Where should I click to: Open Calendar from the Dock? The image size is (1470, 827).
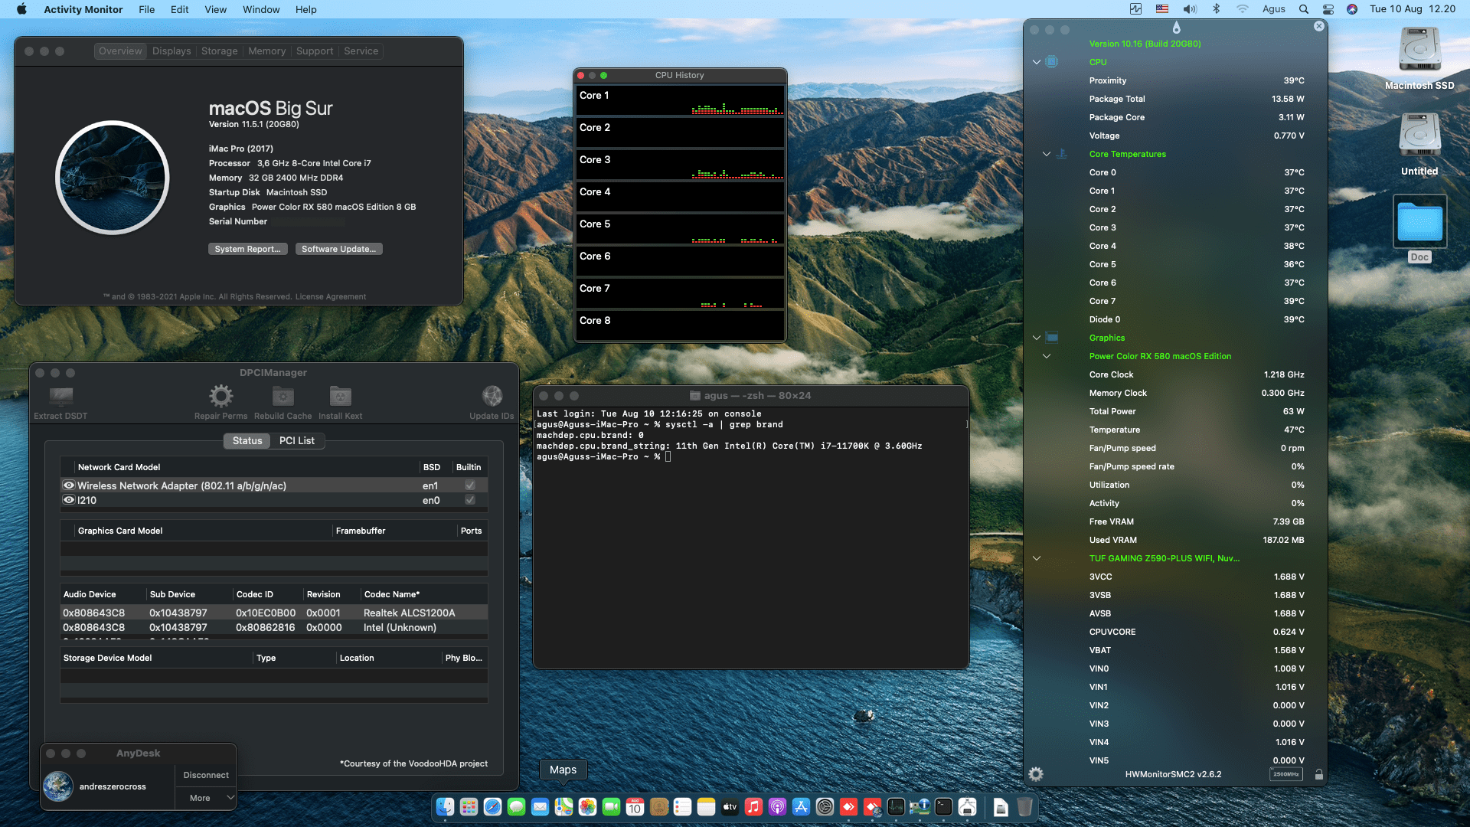(635, 806)
